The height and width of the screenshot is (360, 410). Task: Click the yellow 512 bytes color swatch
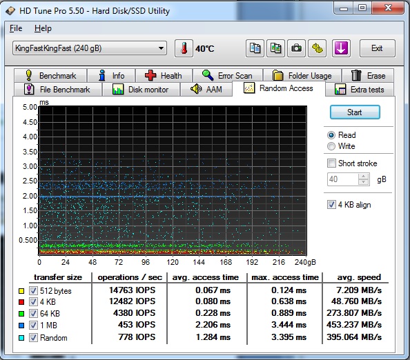tap(21, 291)
